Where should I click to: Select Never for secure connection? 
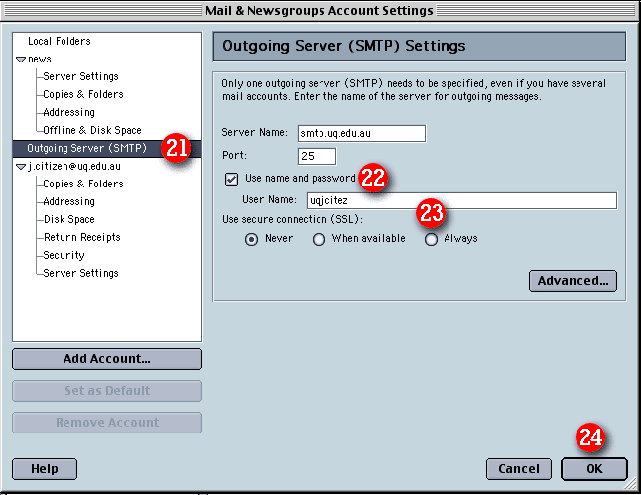(251, 239)
